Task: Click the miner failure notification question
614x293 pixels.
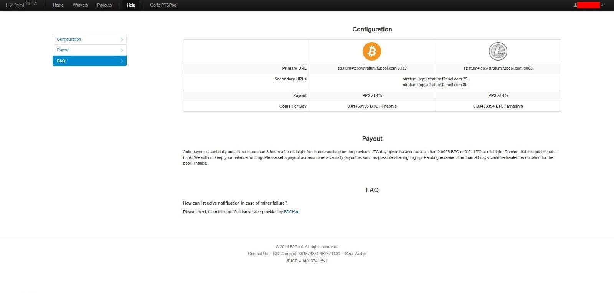Action: click(235, 203)
